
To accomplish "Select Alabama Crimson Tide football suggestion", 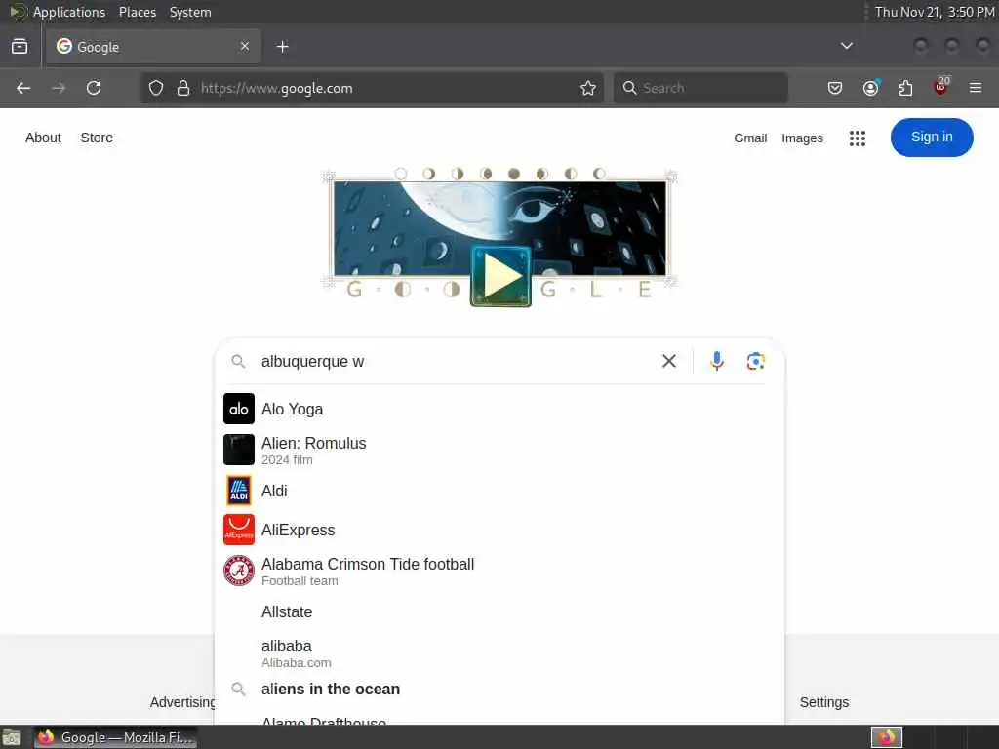I will point(499,572).
